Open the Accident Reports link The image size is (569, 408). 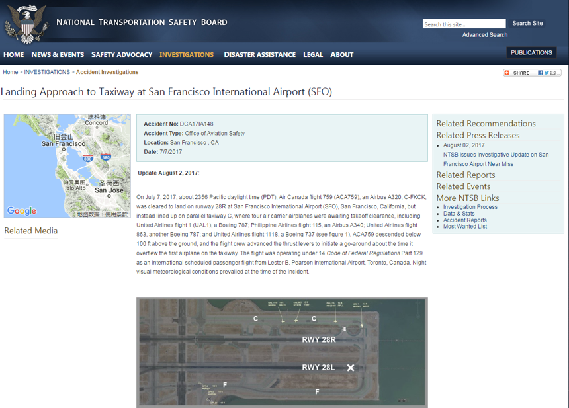click(465, 220)
